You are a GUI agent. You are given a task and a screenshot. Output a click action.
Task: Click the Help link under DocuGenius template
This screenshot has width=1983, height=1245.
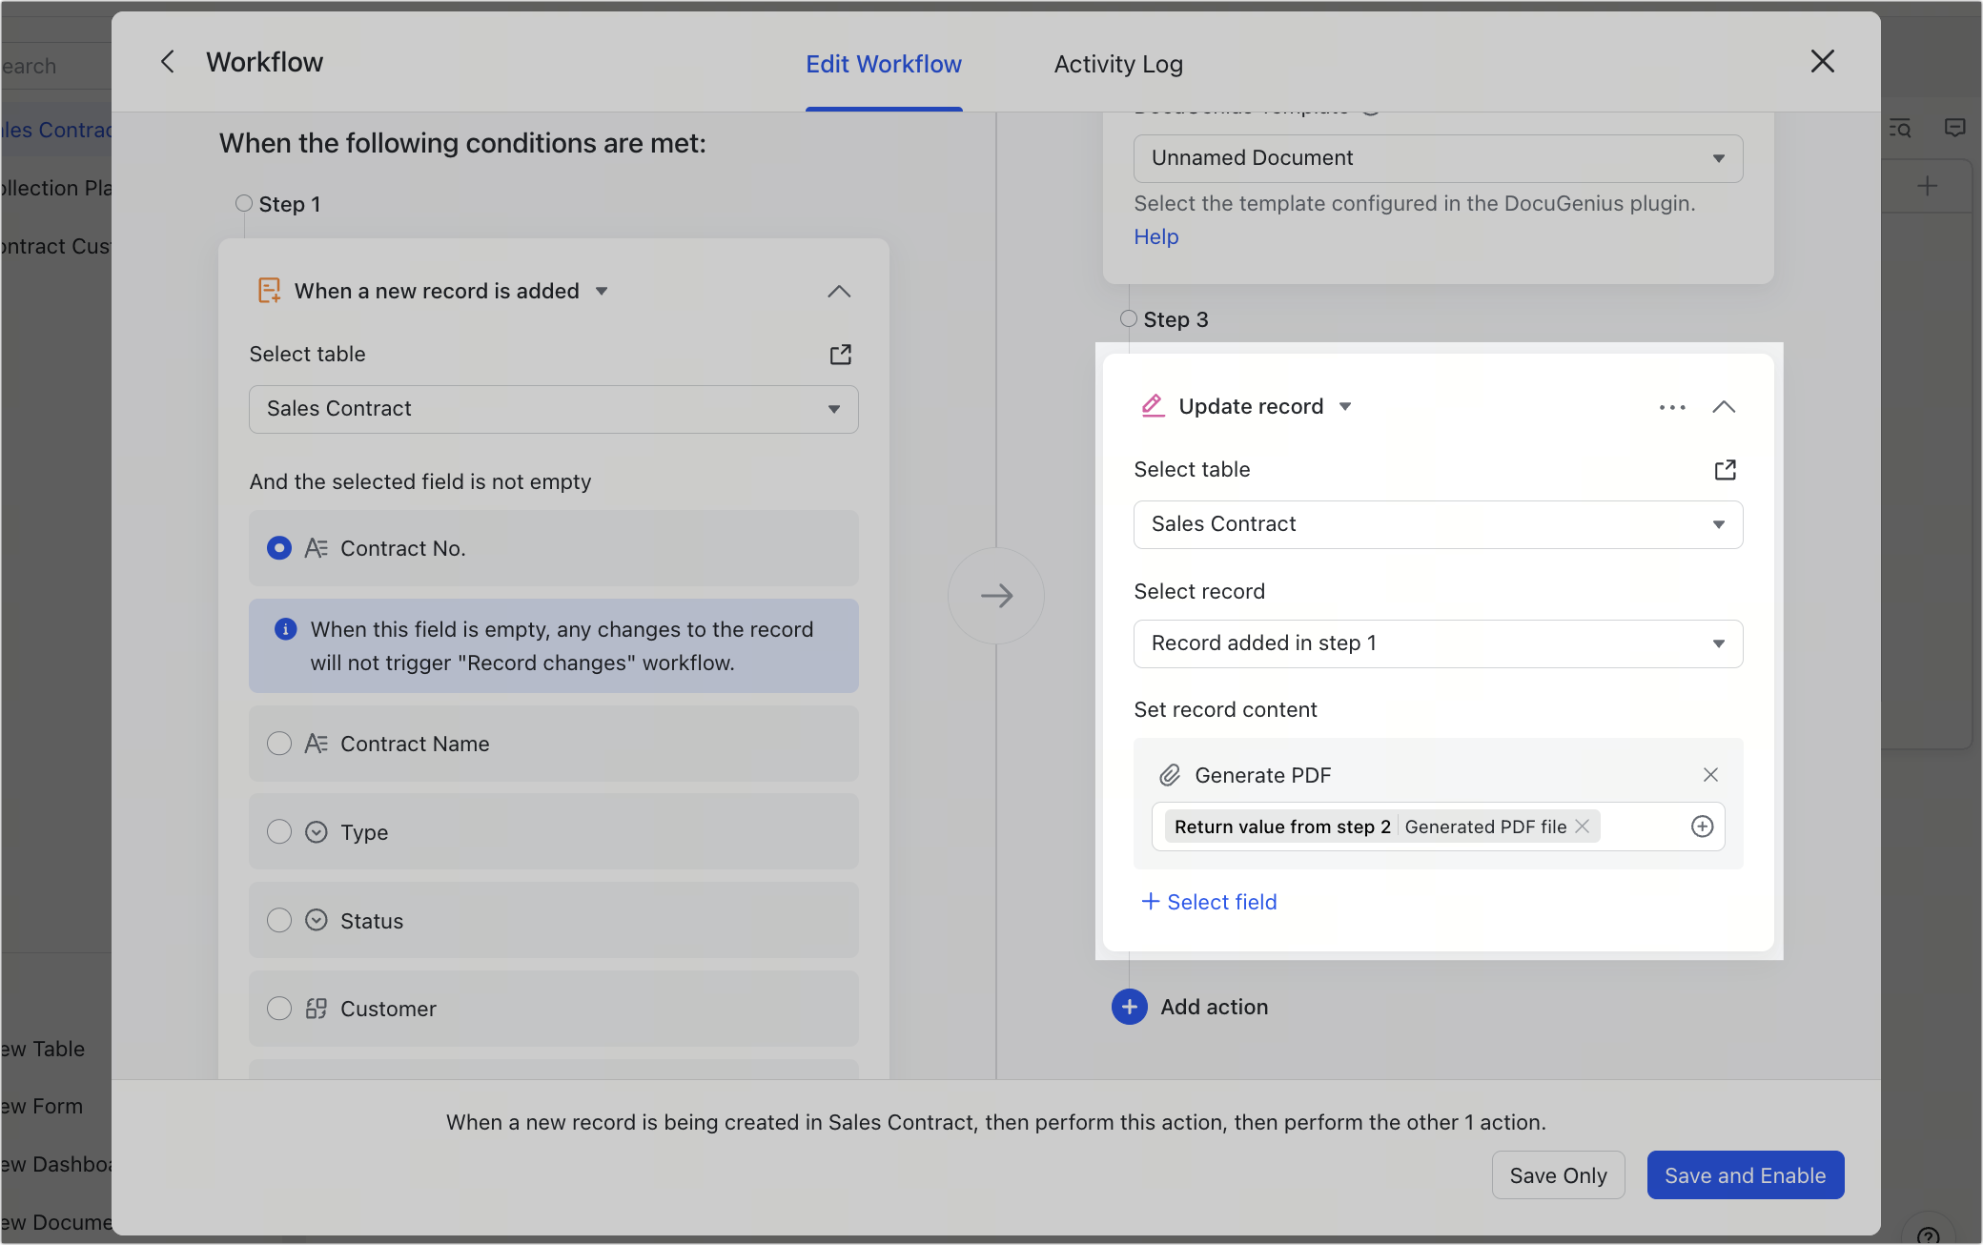1155,236
